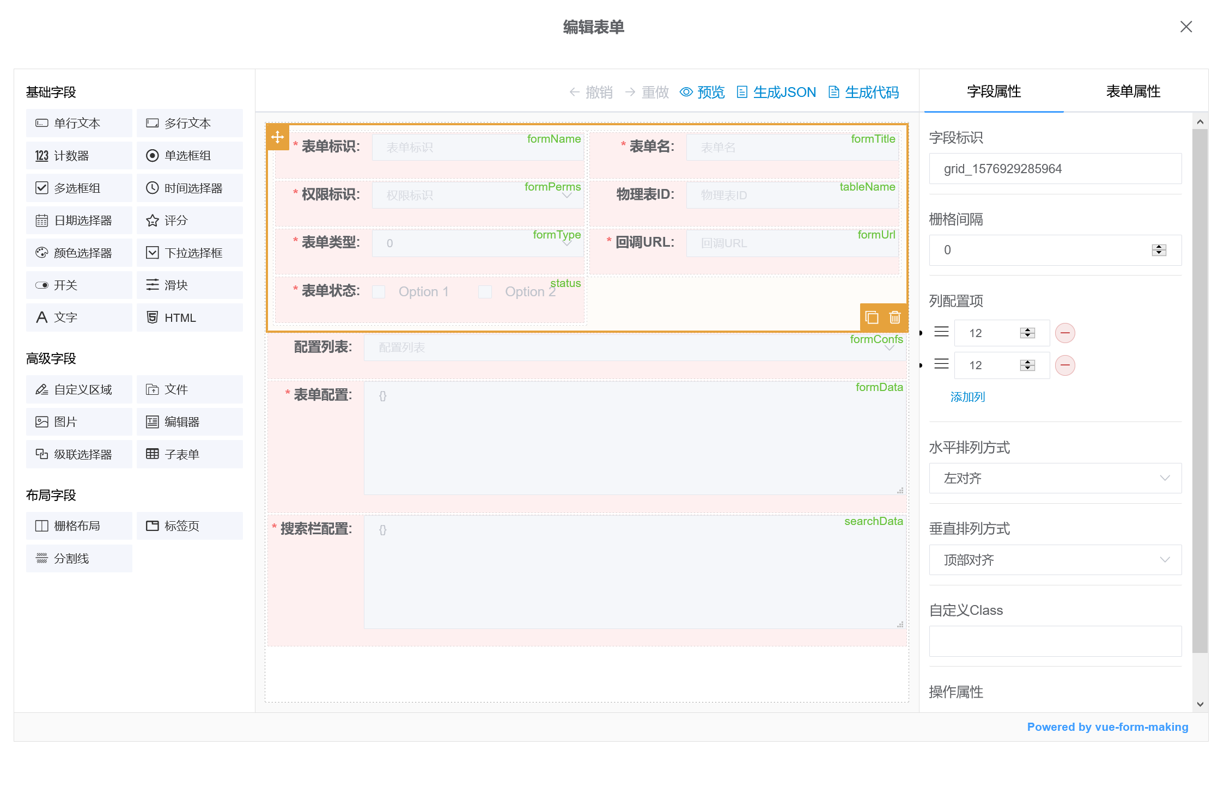Viewport: 1218px width, 794px height.
Task: Click the 表单标识 input field
Action: 478,147
